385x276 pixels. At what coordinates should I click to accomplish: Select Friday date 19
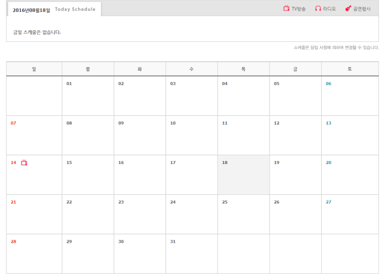(277, 162)
